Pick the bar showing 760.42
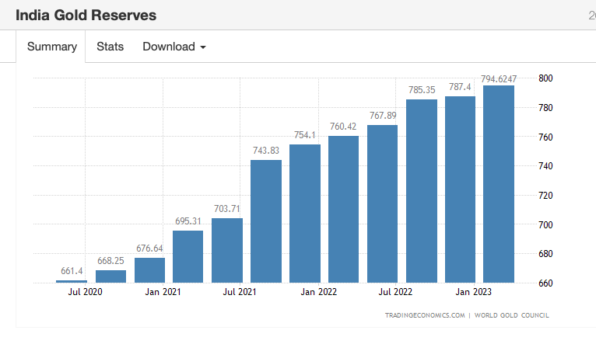The width and height of the screenshot is (596, 344). (343, 209)
